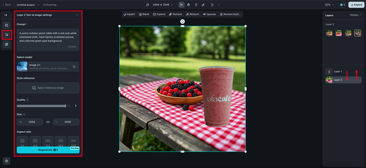The image size is (366, 168).
Task: Click the canvas resize icon beside 2048 × 2048
Action: (x=148, y=5)
